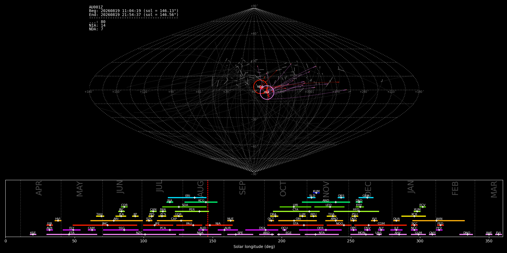
Task: Select the SDA green shower bar
Action: click(184, 207)
